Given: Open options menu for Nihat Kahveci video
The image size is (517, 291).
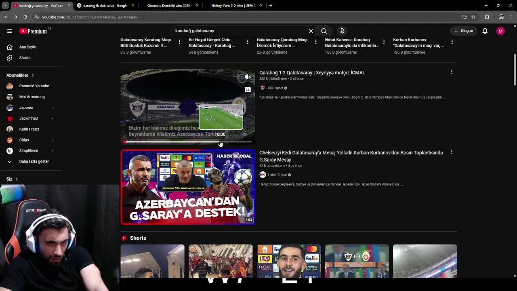Looking at the screenshot, I should point(384,42).
